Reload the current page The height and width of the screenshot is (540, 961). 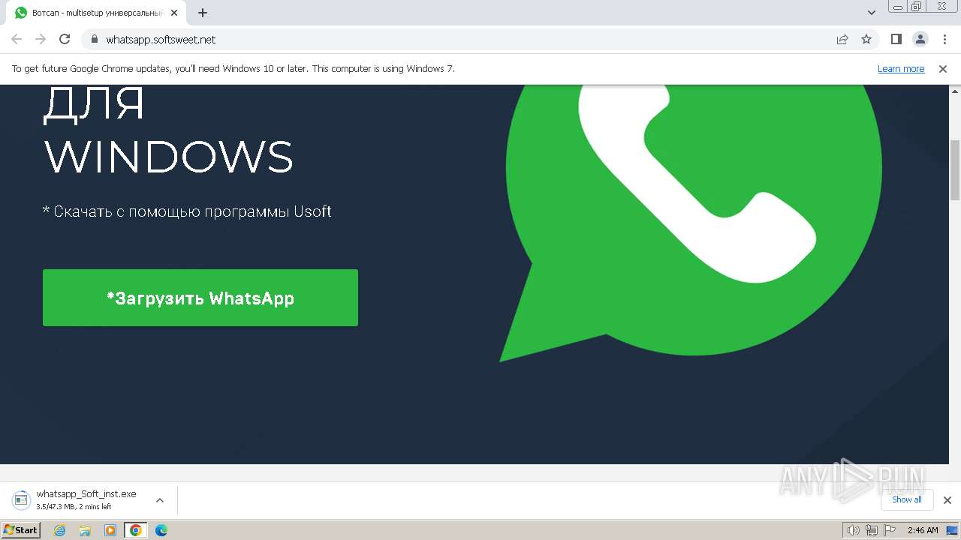pos(65,39)
